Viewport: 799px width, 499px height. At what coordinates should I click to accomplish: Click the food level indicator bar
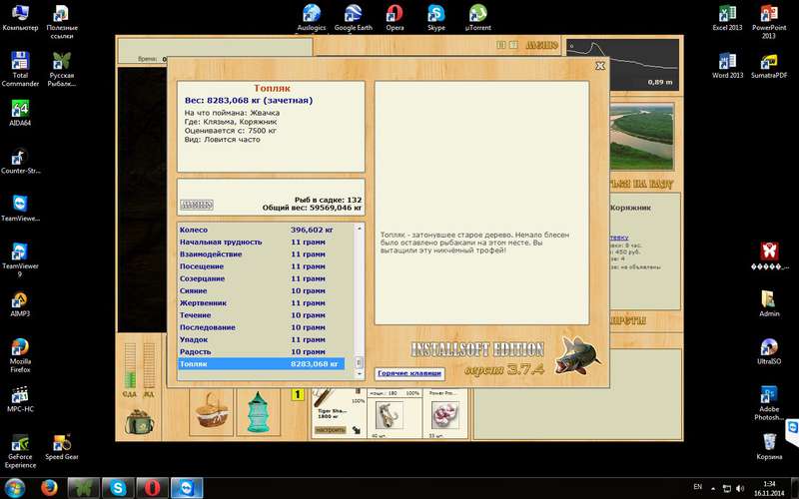tap(130, 365)
